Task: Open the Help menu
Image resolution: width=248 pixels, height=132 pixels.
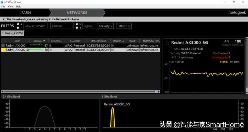Action: (19, 7)
